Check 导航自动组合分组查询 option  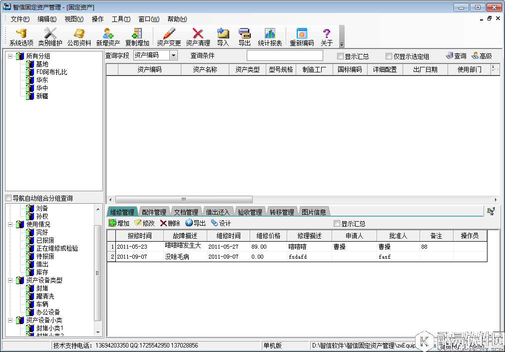tap(8, 198)
